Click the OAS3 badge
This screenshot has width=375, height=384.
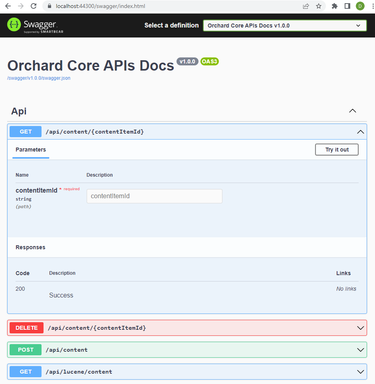(209, 61)
